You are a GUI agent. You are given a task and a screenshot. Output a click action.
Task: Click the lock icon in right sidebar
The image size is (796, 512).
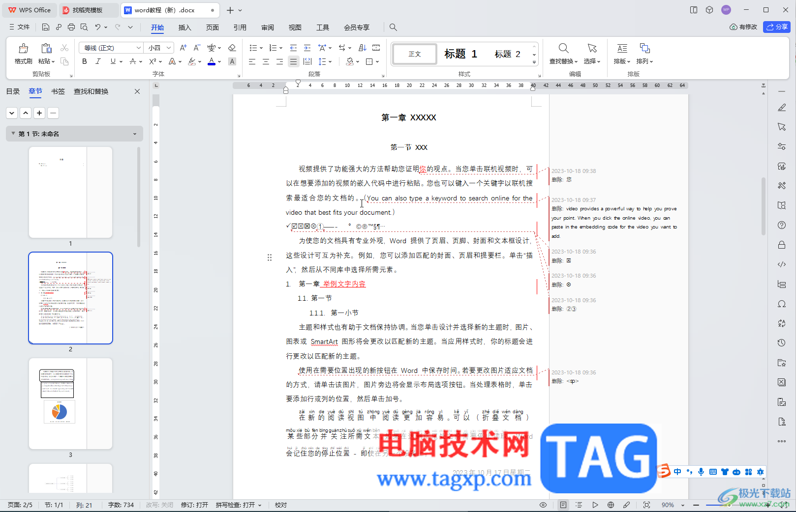tap(782, 245)
